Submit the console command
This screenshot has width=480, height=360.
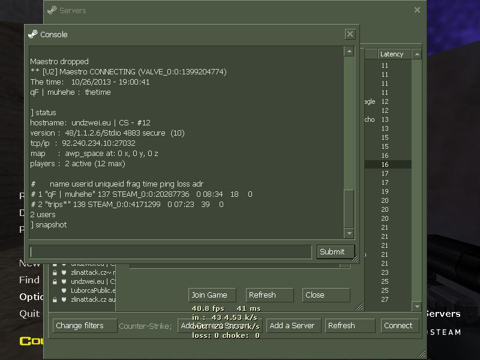tap(336, 252)
